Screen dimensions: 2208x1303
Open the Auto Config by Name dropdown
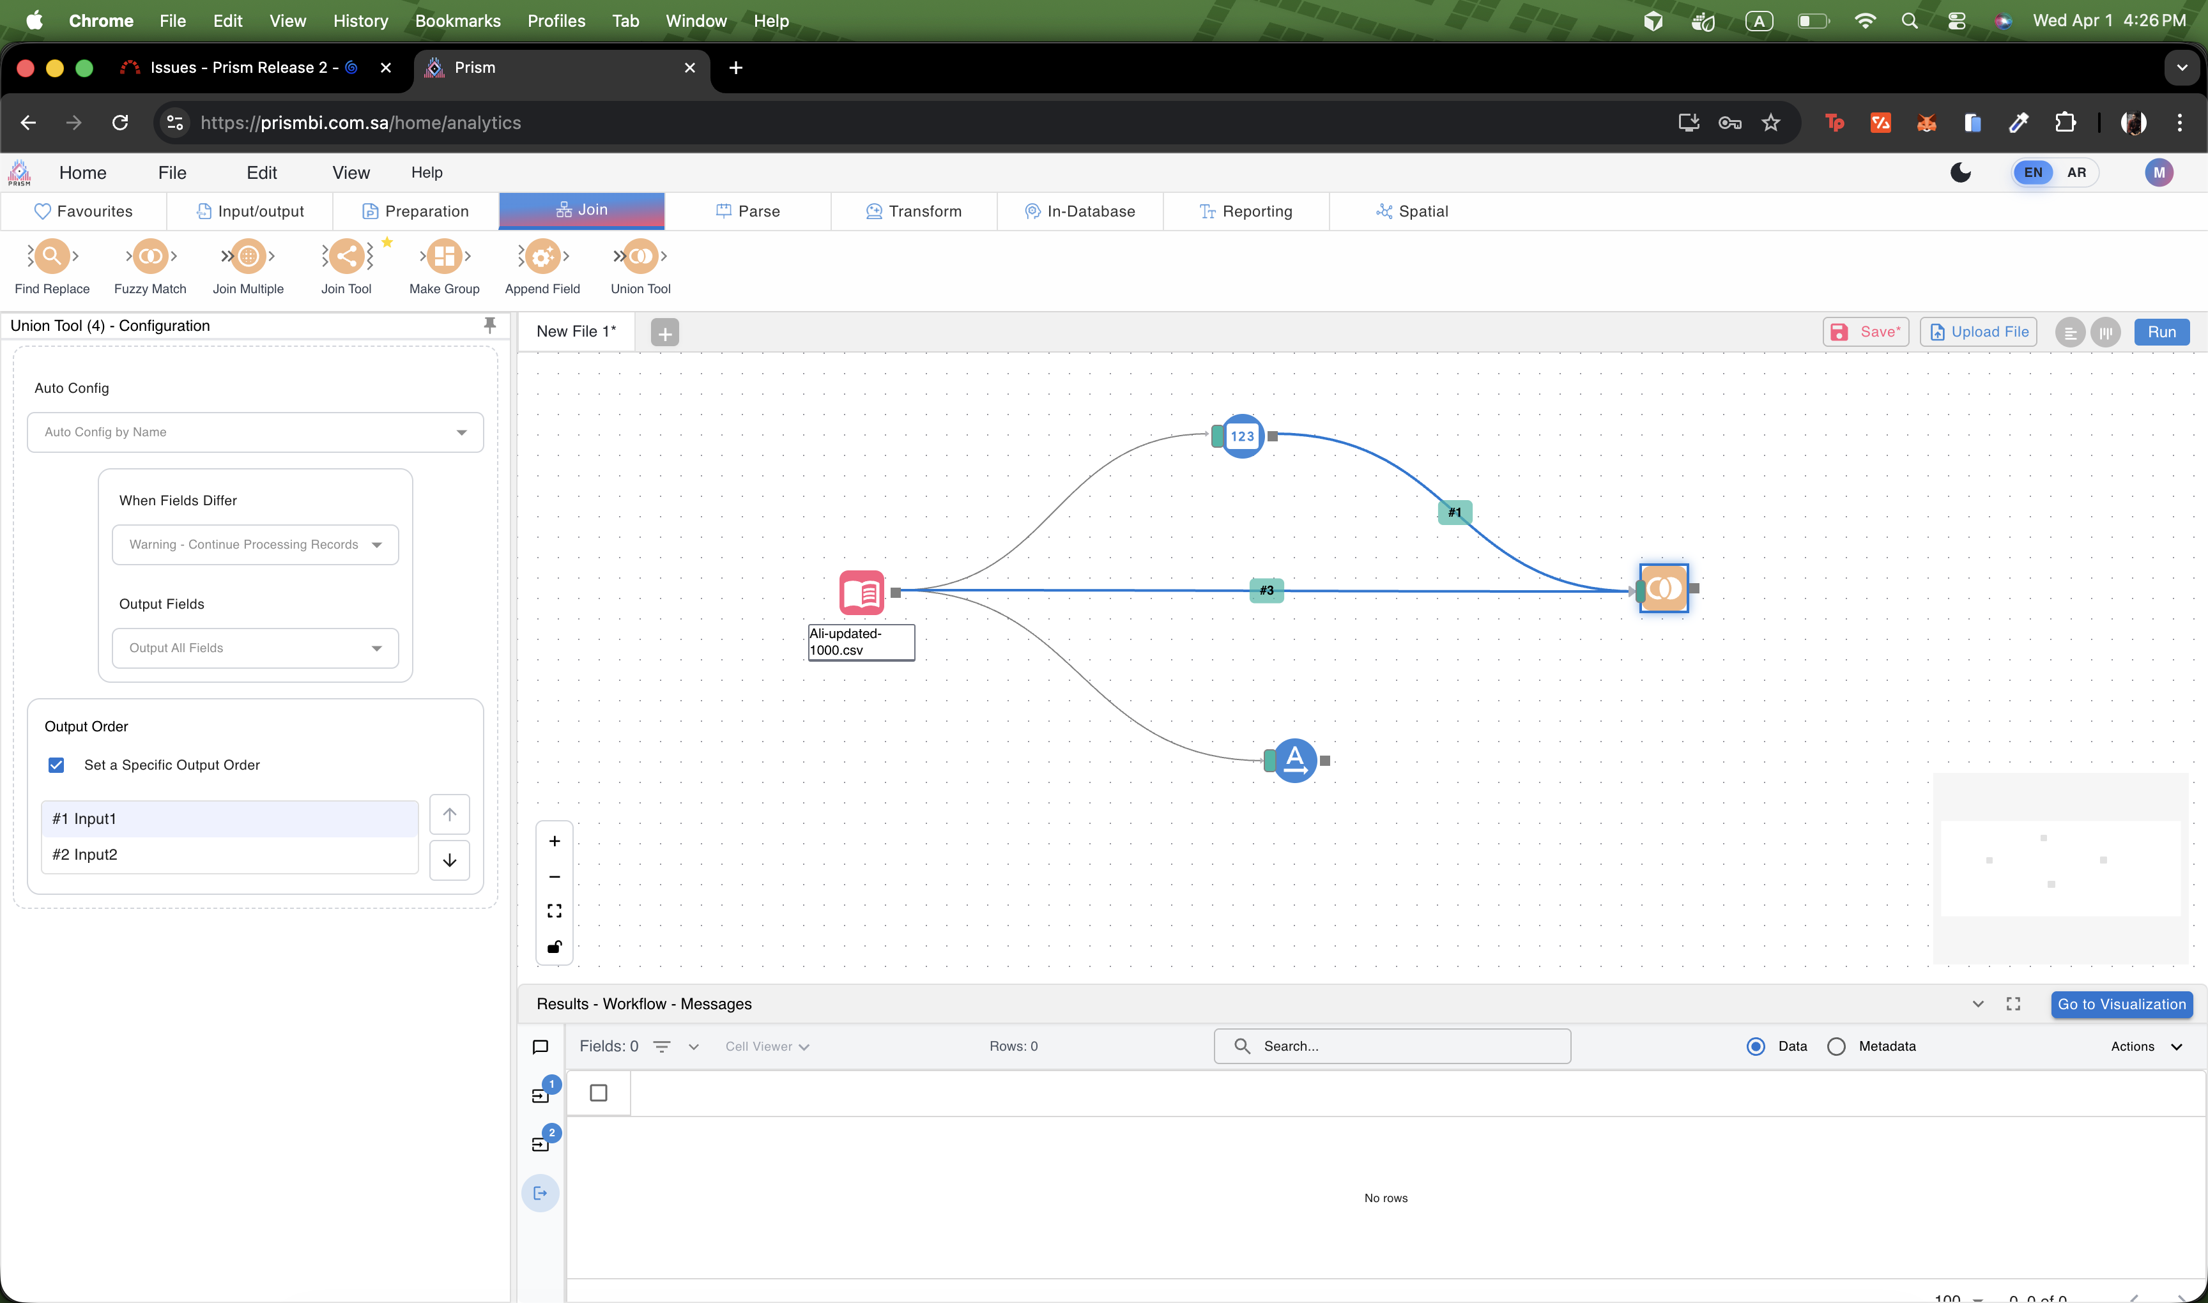click(x=255, y=432)
